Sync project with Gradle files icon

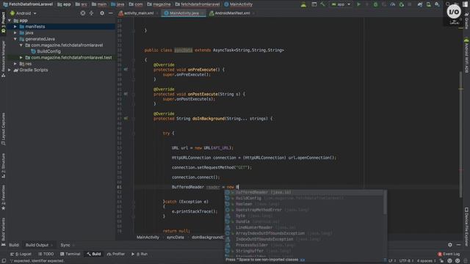420,4
